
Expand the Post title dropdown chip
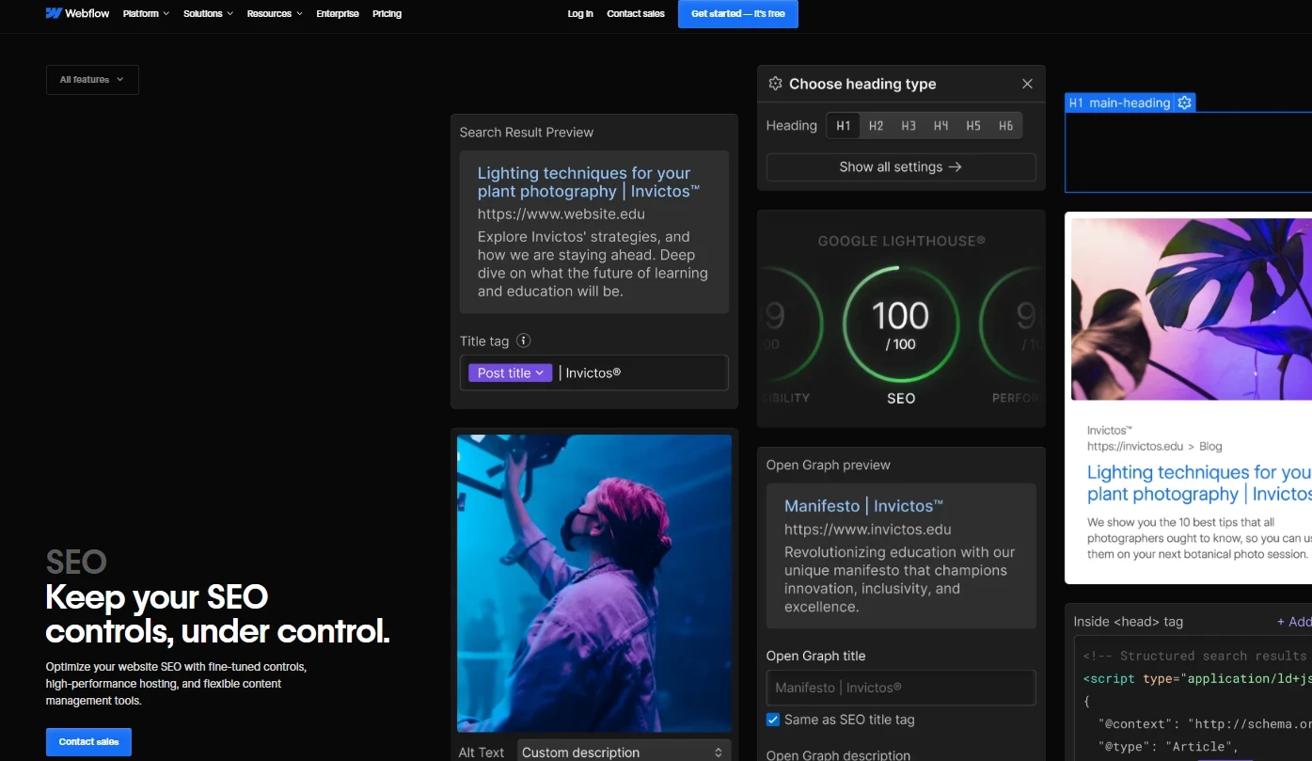coord(511,373)
